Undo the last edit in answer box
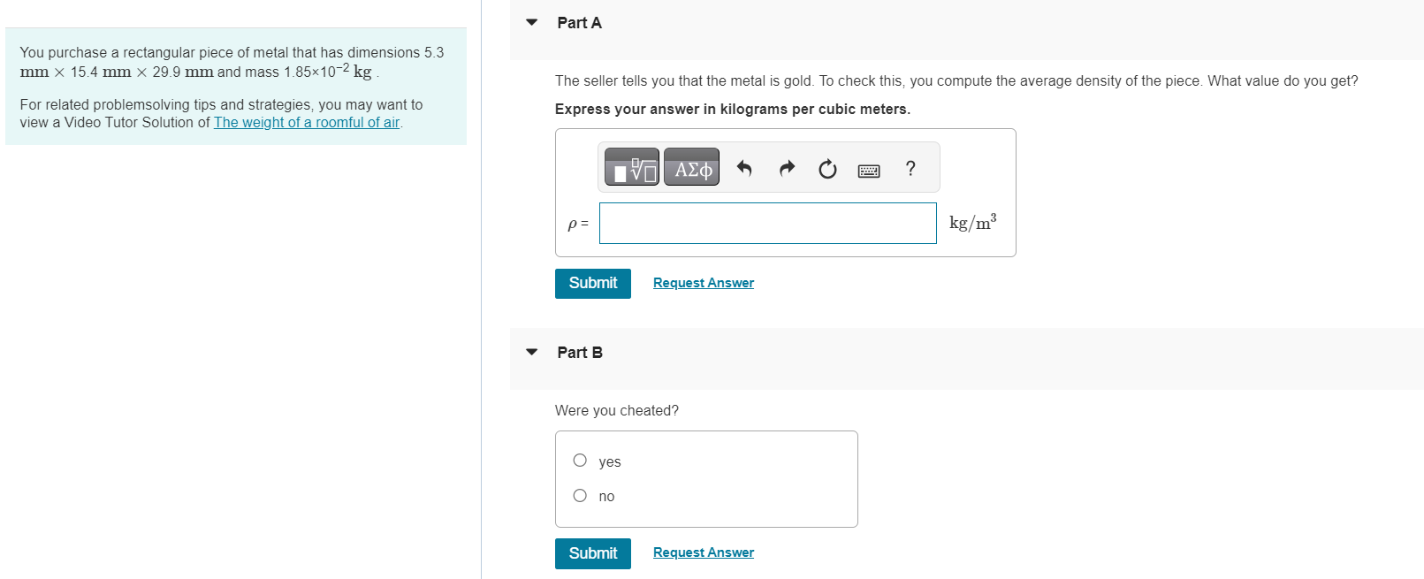Image resolution: width=1424 pixels, height=579 pixels. pyautogui.click(x=744, y=168)
